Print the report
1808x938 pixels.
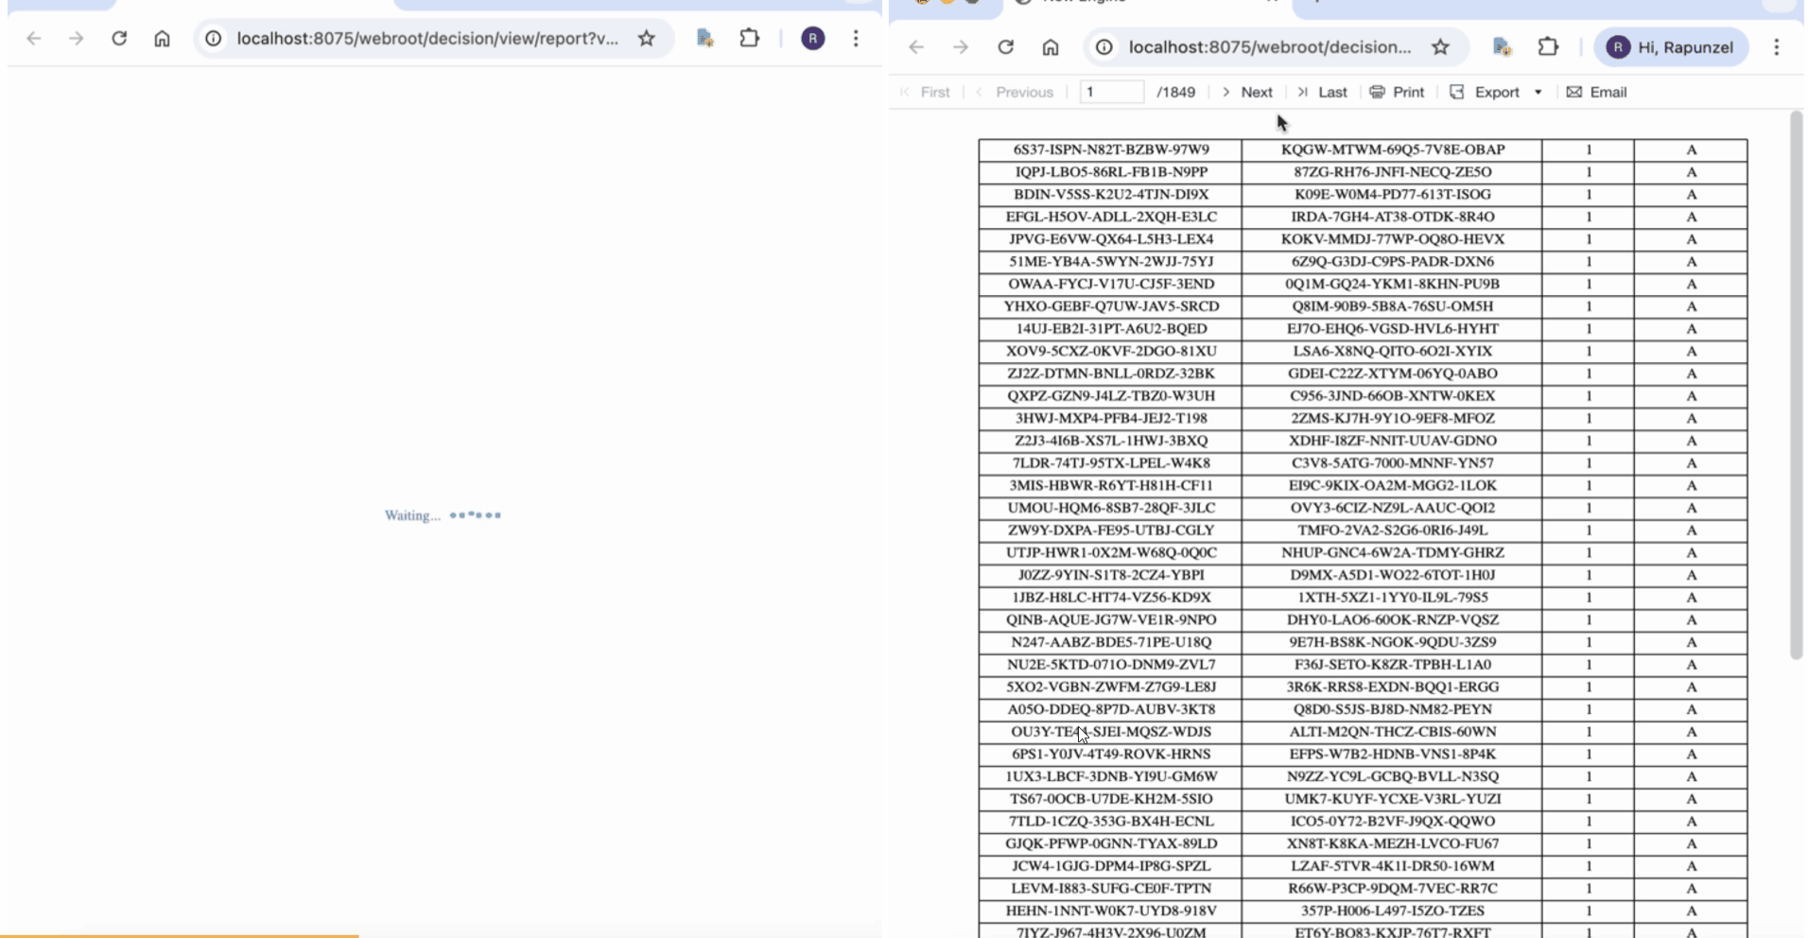coord(1397,92)
